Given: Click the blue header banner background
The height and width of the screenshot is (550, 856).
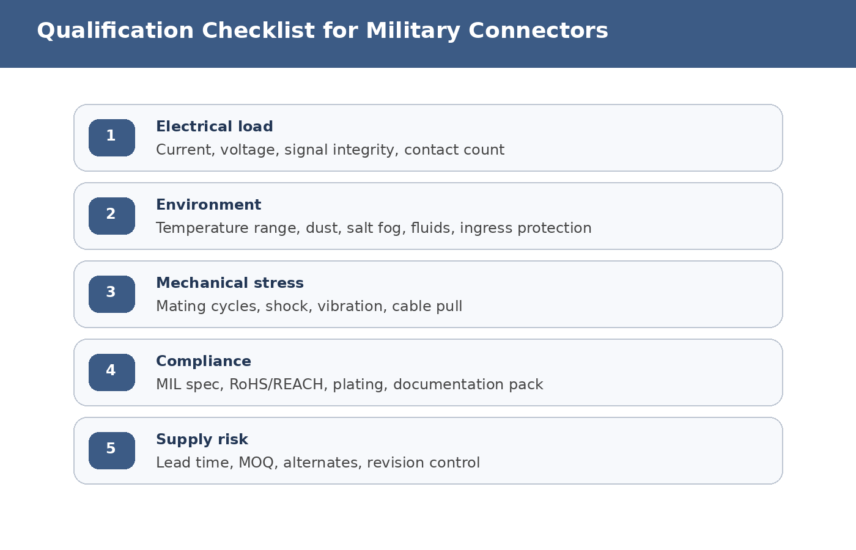Looking at the screenshot, I should point(734,34).
